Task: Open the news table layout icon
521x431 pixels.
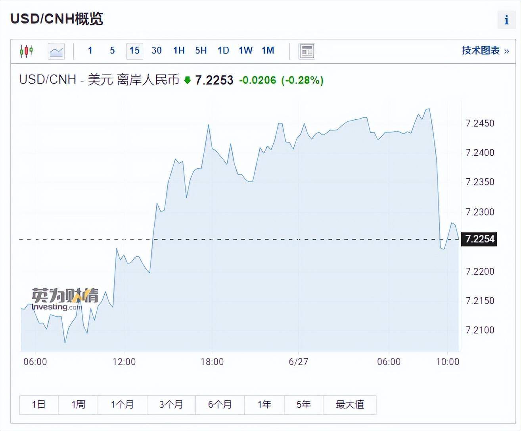Action: tap(307, 51)
